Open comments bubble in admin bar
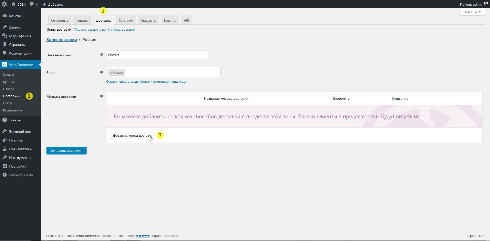The height and width of the screenshot is (241, 490). 32,4
